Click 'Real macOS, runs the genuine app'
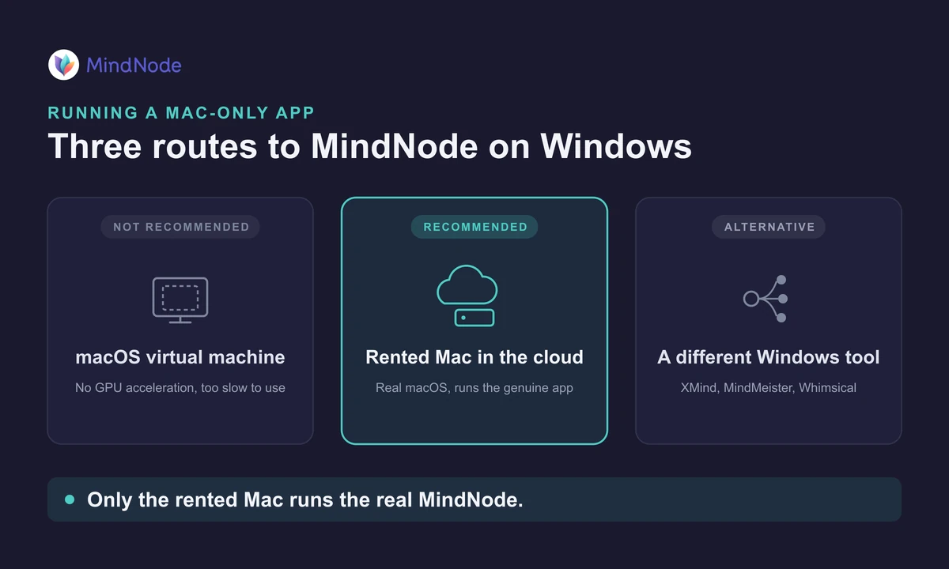 475,388
